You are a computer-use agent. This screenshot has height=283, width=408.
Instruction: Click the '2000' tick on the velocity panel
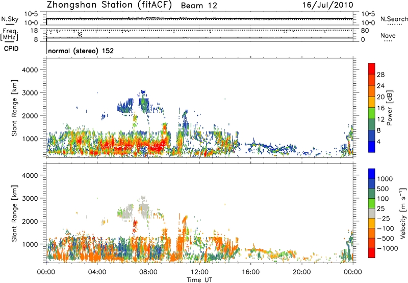tap(30, 221)
